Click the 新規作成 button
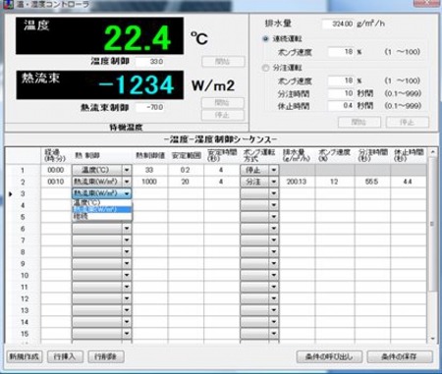The height and width of the screenshot is (374, 442). (25, 356)
